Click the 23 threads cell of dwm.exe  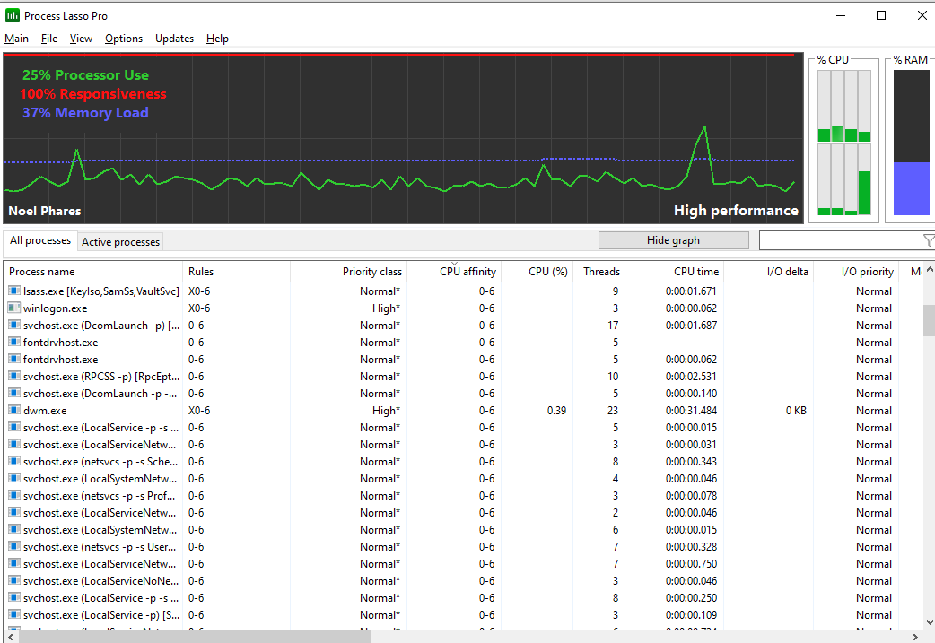click(x=612, y=411)
